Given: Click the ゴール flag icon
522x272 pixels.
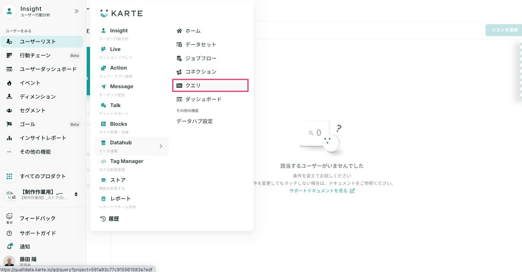Looking at the screenshot, I should pyautogui.click(x=10, y=124).
